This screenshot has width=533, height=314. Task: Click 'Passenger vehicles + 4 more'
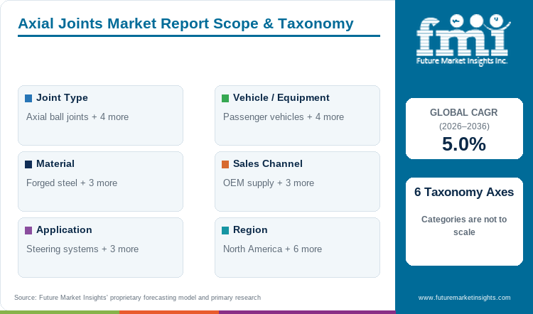(x=284, y=117)
